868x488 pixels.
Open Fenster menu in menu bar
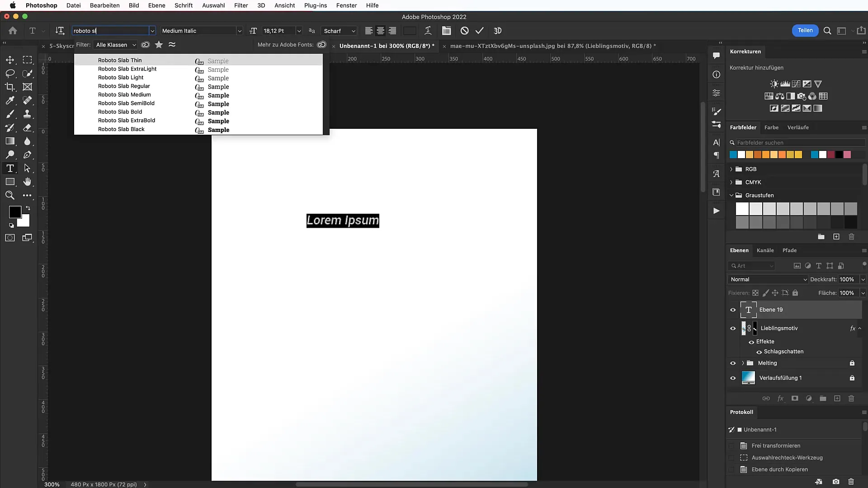[x=346, y=5]
